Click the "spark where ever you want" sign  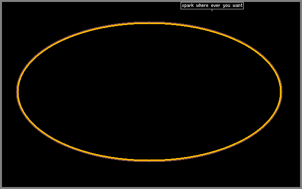point(212,5)
